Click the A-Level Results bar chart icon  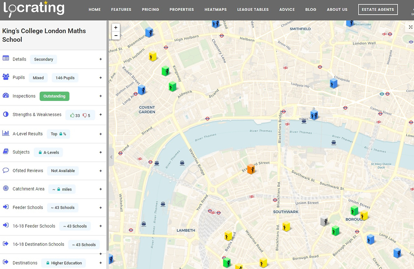click(6, 133)
